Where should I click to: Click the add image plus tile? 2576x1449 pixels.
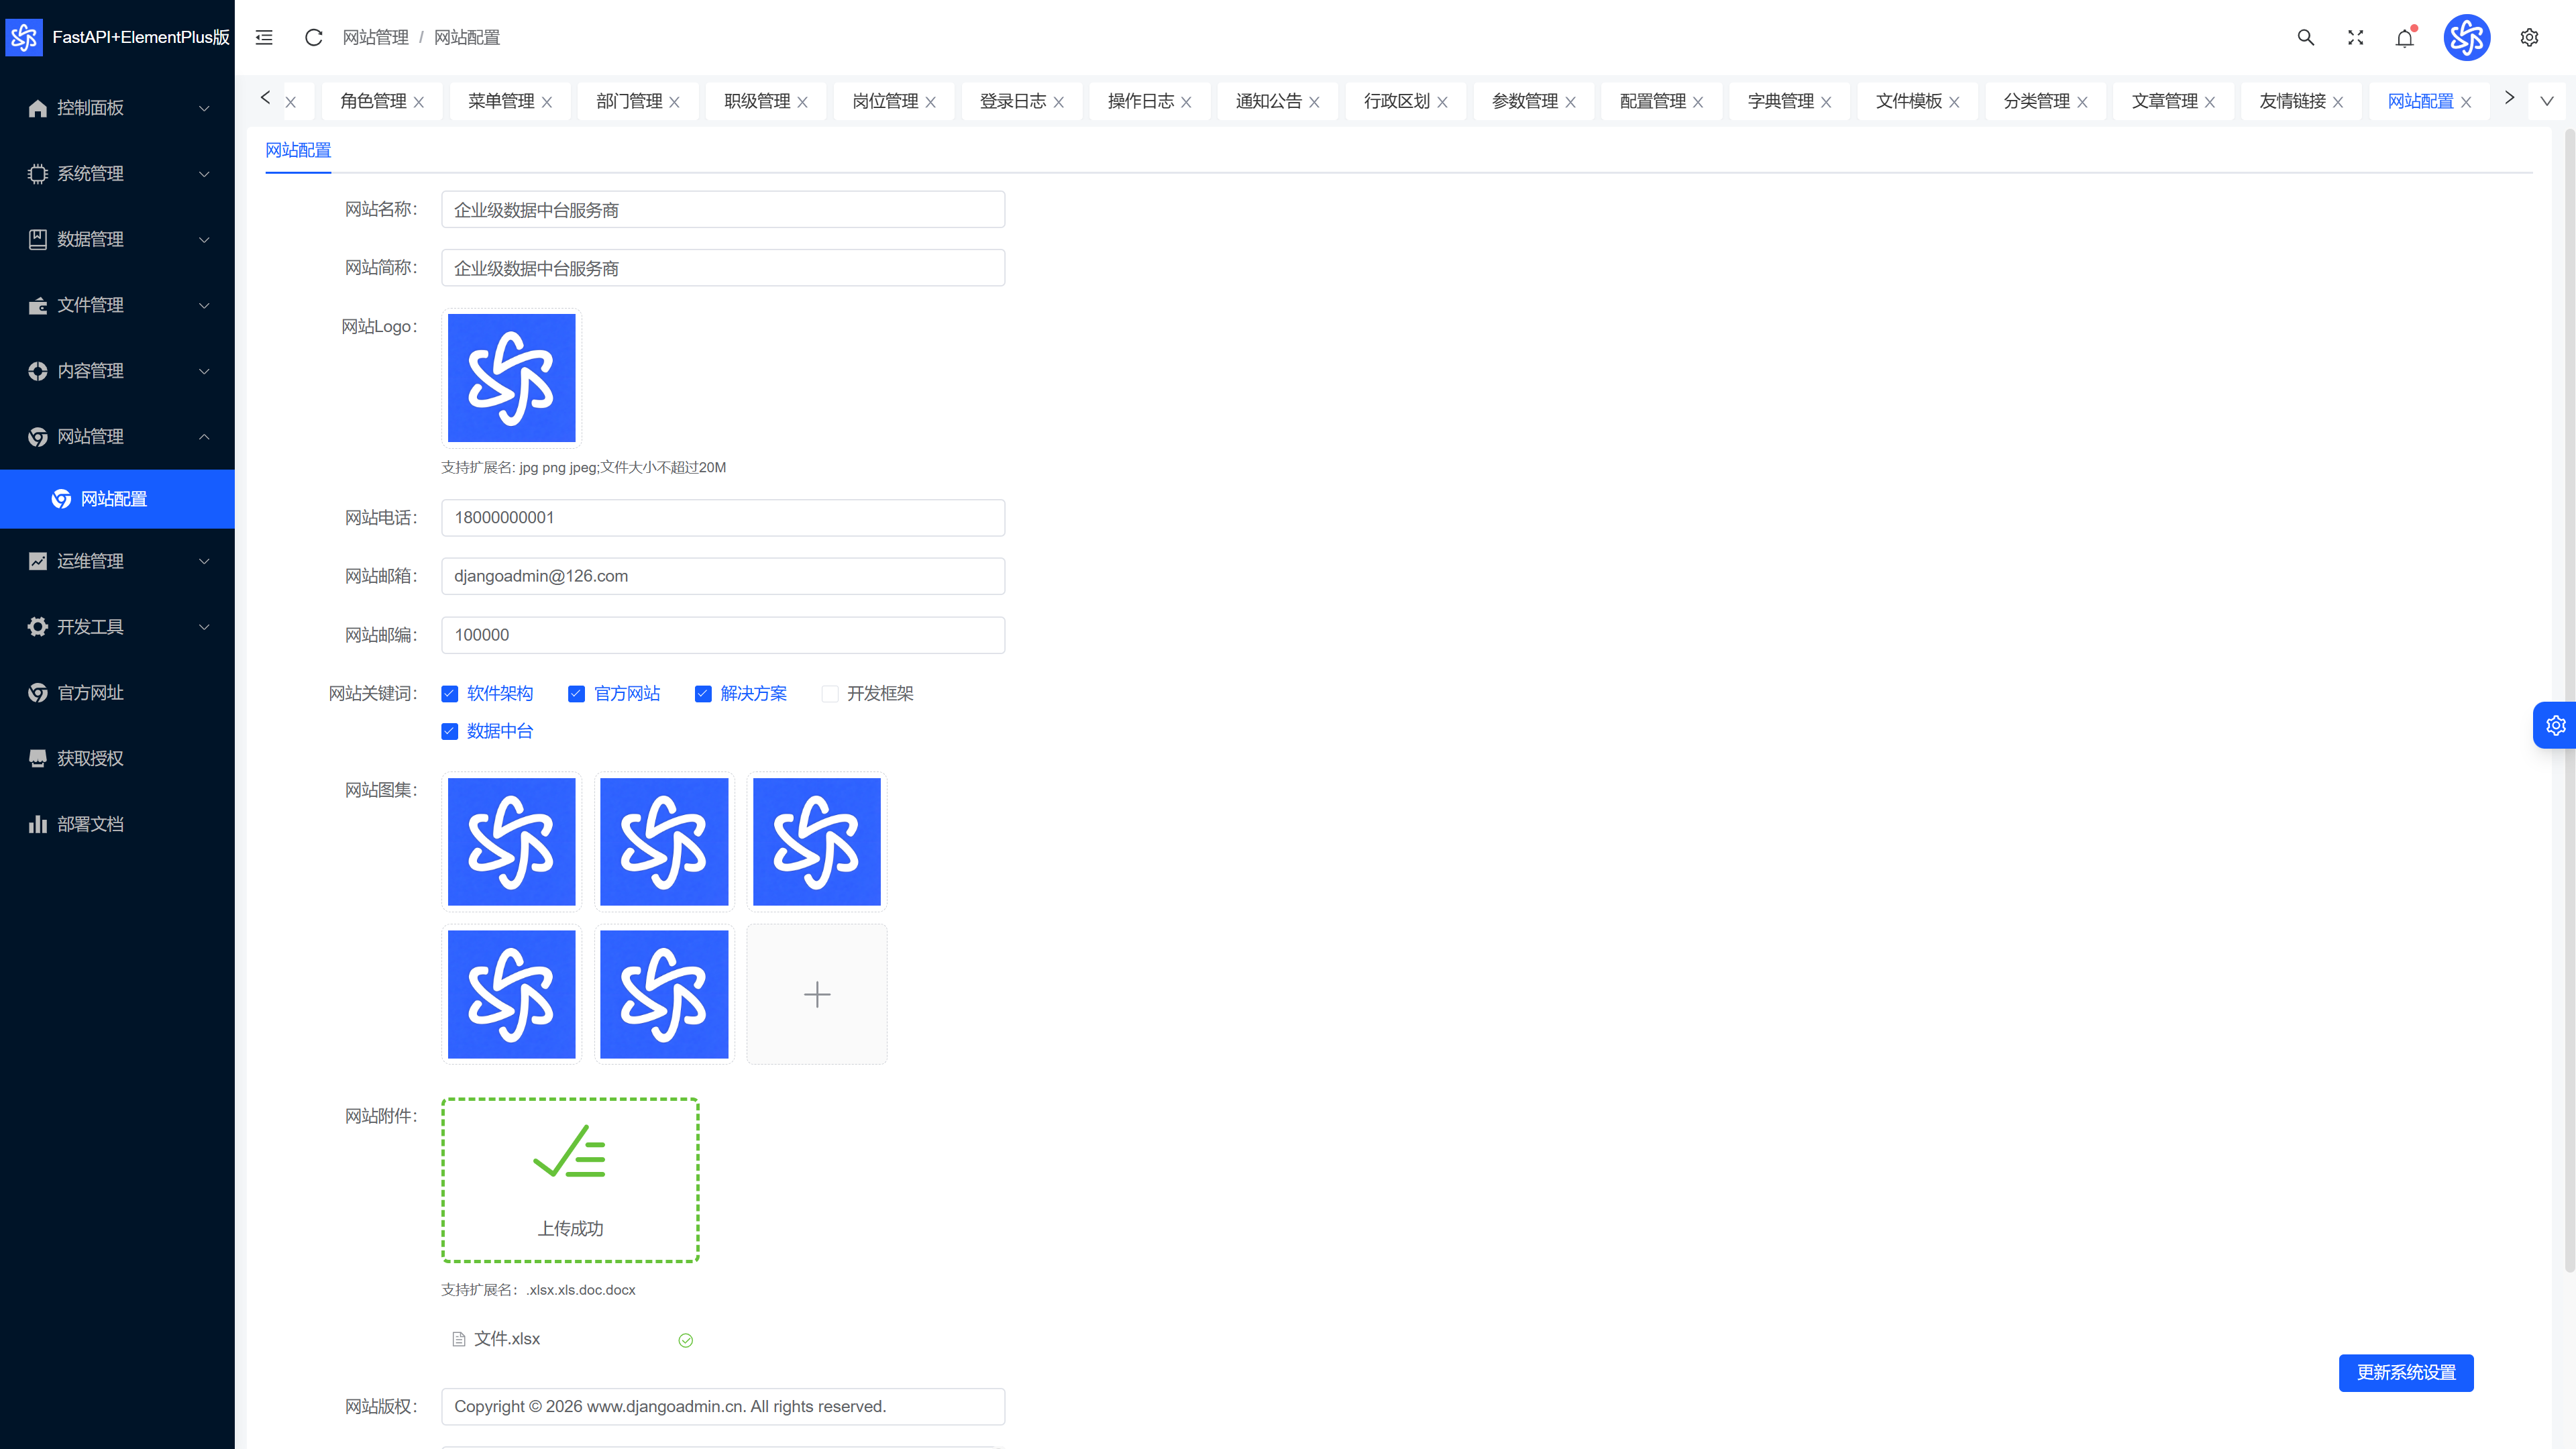pyautogui.click(x=817, y=994)
